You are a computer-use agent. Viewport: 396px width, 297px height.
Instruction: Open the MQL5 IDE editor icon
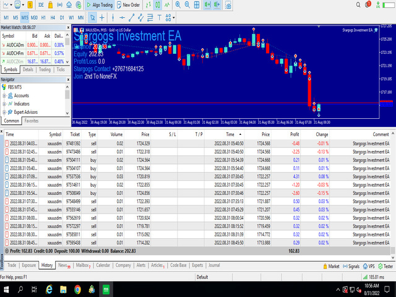click(41, 5)
